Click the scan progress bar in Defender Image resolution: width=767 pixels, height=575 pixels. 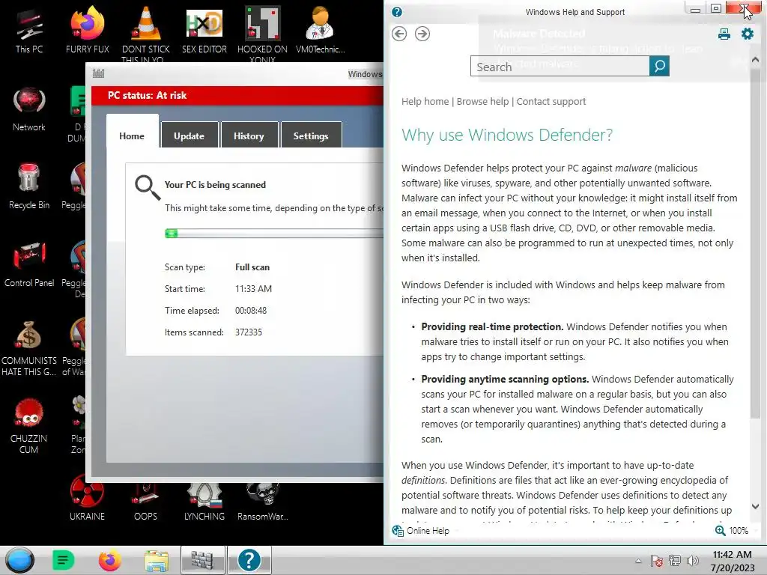pyautogui.click(x=274, y=234)
